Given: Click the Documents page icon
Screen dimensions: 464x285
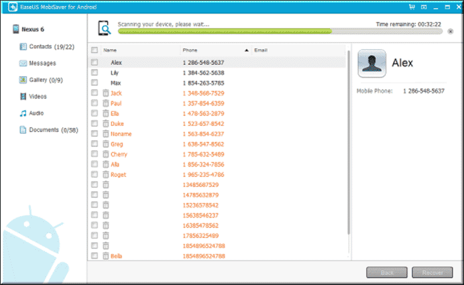Looking at the screenshot, I should pyautogui.click(x=23, y=130).
